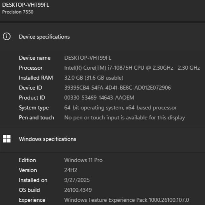This screenshot has height=205, width=205.
Task: Click the OS build number 26100.4349
Action: click(78, 190)
